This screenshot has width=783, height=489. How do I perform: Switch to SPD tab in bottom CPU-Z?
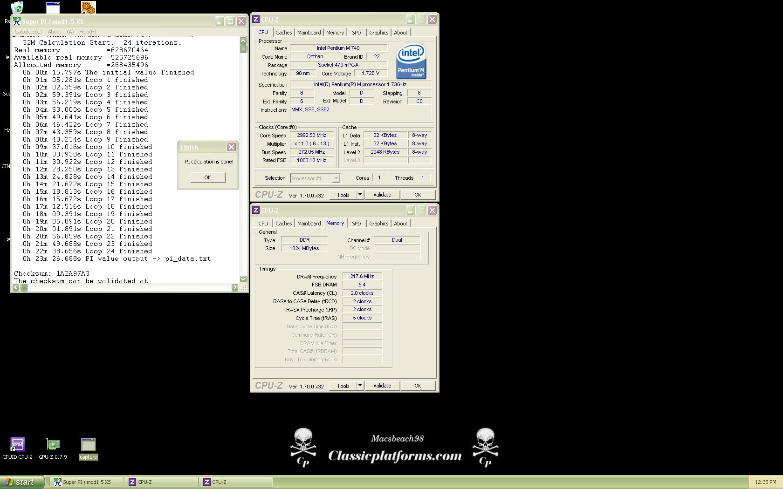[x=356, y=224]
